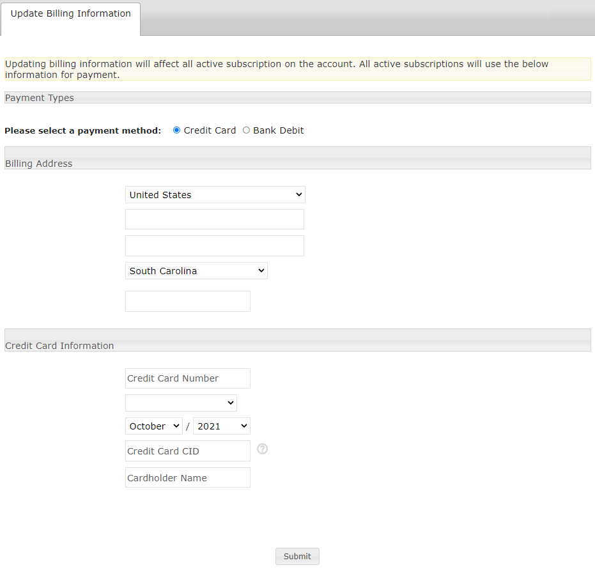The height and width of the screenshot is (572, 595).
Task: Focus the Credit Card CID field
Action: point(187,451)
